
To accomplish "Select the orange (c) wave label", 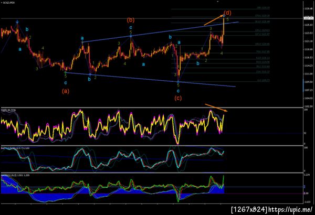I will click(x=178, y=98).
